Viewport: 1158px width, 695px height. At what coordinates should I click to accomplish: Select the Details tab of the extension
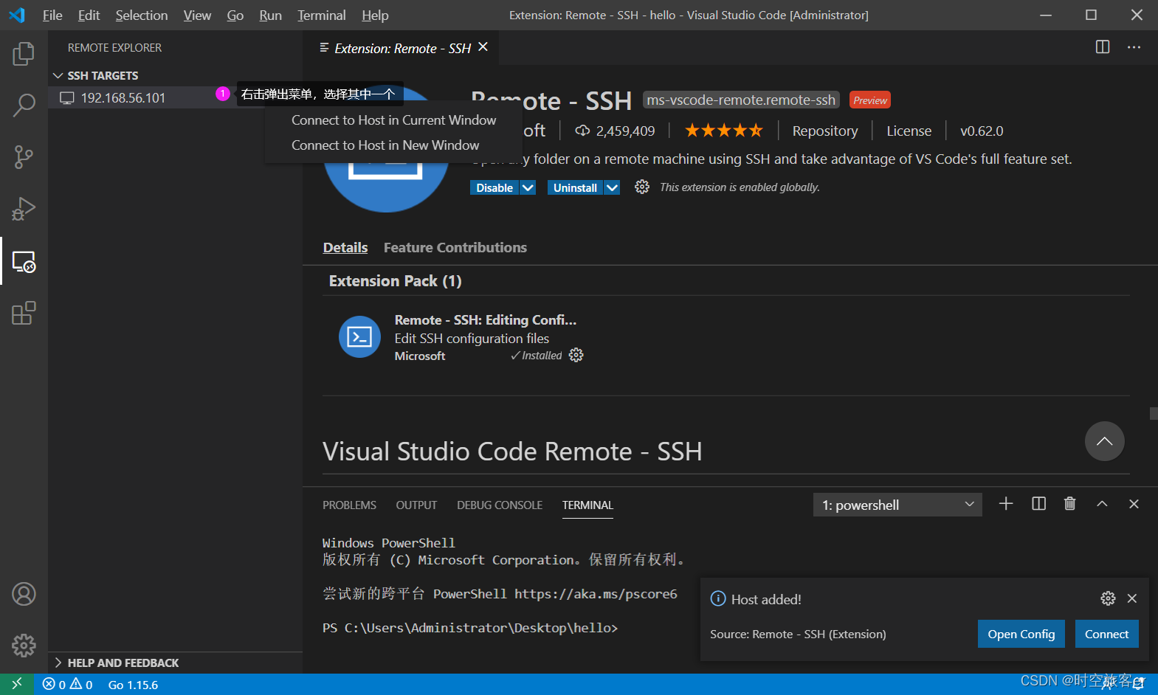[345, 247]
